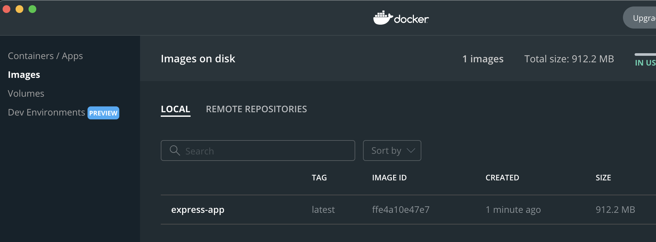656x242 pixels.
Task: Select Images in the sidebar
Action: [x=24, y=75]
